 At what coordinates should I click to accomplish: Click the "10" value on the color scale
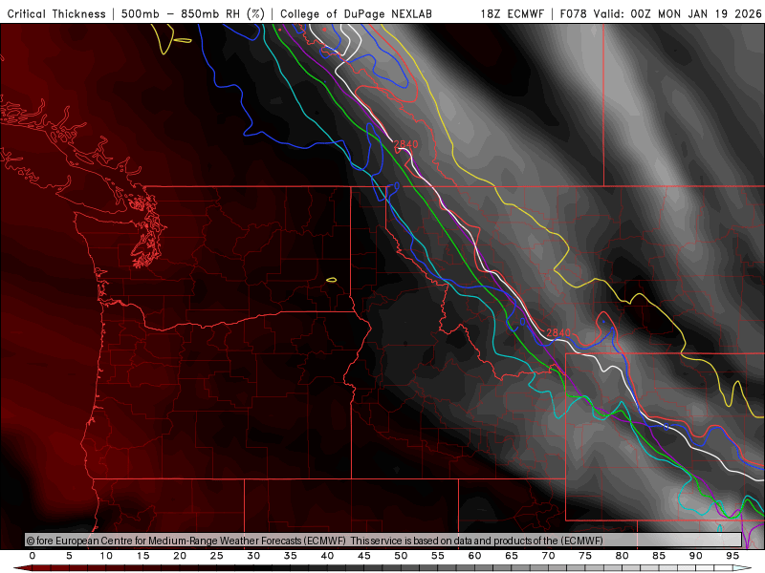[106, 556]
